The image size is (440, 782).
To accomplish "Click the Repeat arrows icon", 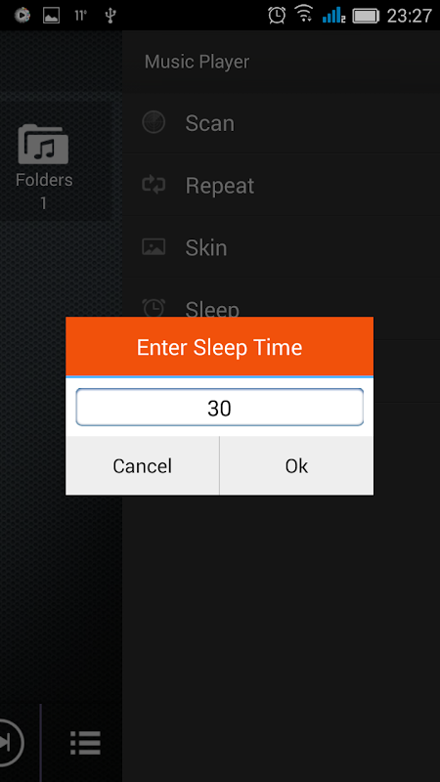I will 154,185.
